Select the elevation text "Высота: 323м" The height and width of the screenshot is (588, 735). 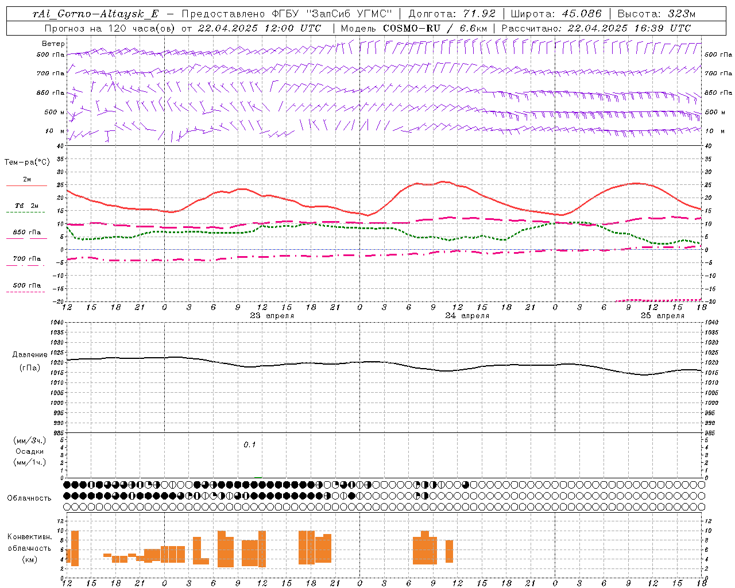coord(657,14)
